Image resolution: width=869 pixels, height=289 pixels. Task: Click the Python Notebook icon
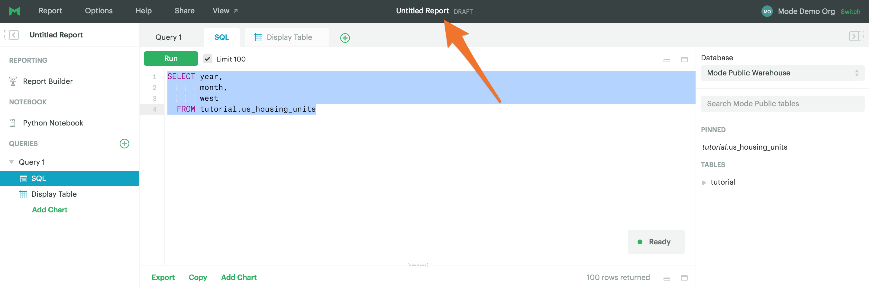[13, 123]
